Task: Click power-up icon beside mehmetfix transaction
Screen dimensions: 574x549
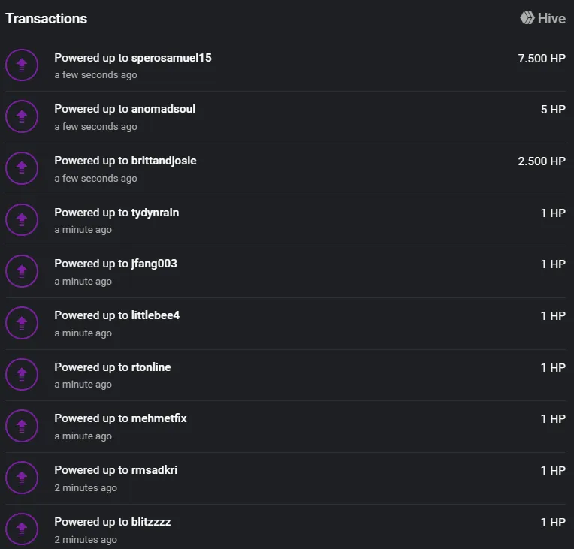Action: click(x=22, y=426)
